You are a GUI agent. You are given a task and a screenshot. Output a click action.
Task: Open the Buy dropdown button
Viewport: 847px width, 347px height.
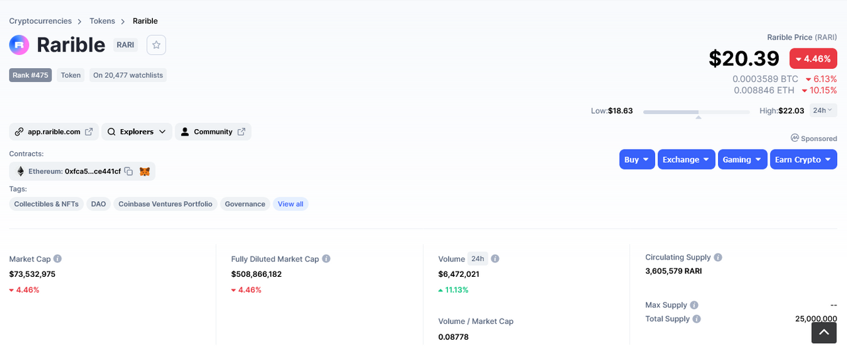pyautogui.click(x=637, y=160)
